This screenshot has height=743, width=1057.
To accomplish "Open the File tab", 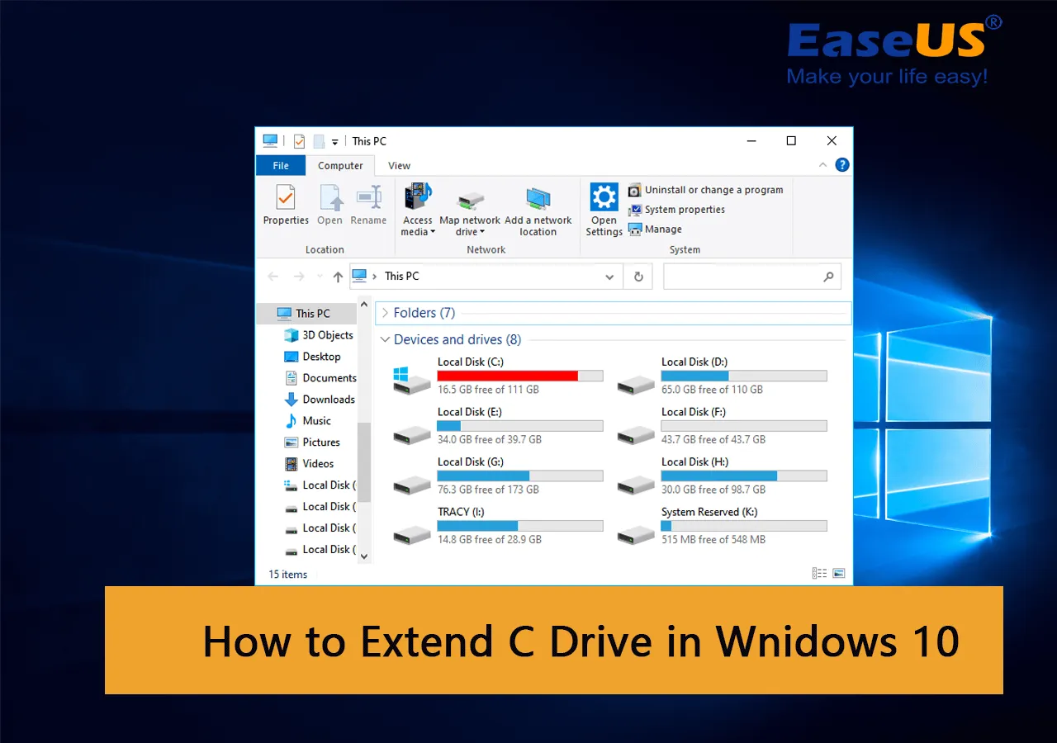I will pyautogui.click(x=281, y=165).
